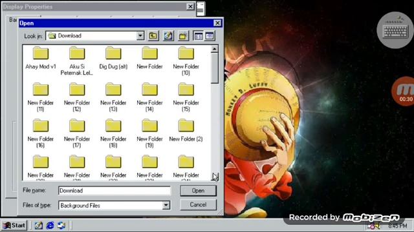Viewport: 414px width, 232px height.
Task: Switch to Details view
Action: tap(210, 36)
